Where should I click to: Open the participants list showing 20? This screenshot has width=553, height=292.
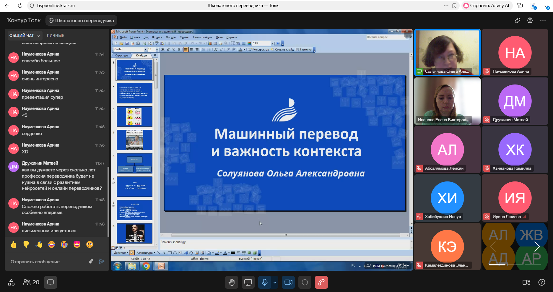pyautogui.click(x=31, y=282)
